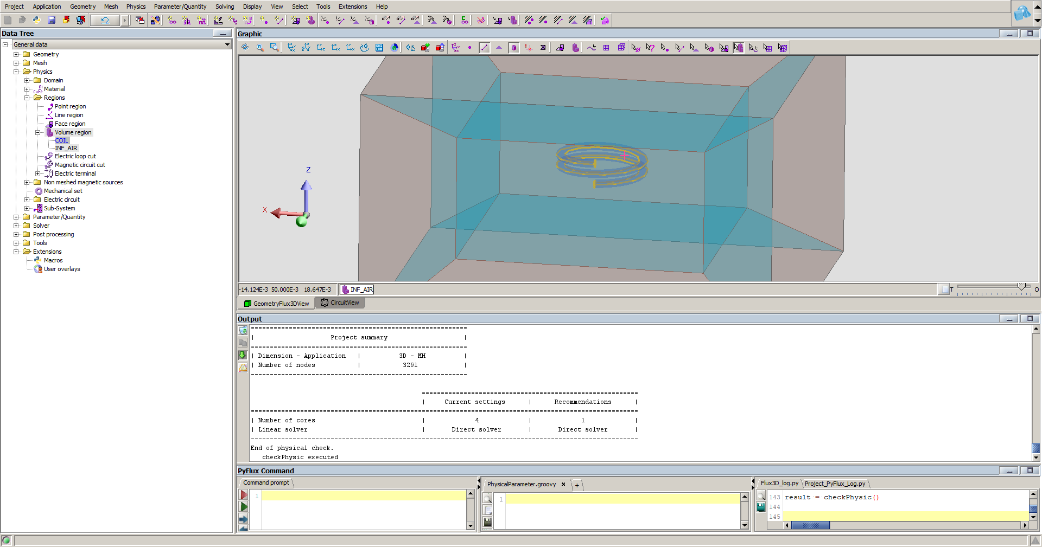The width and height of the screenshot is (1042, 547).
Task: Click the Output panel clear icon at top
Action: coord(243,330)
